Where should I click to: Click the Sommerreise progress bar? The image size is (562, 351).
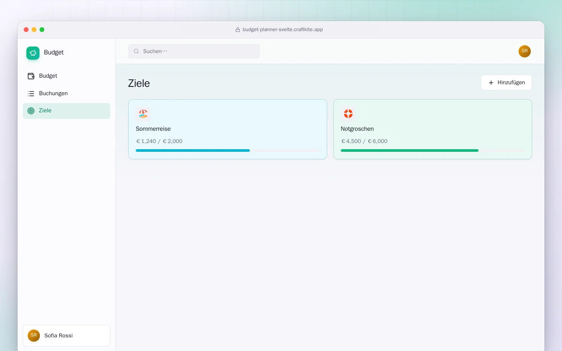(x=228, y=150)
